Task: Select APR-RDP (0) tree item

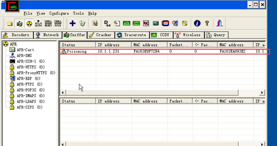Action: (28, 79)
